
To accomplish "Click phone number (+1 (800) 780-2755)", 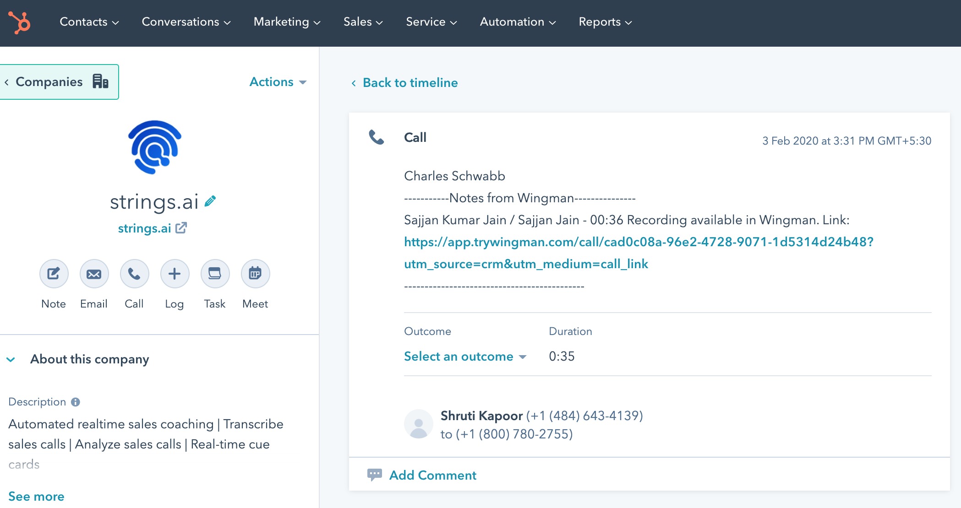I will [x=514, y=434].
